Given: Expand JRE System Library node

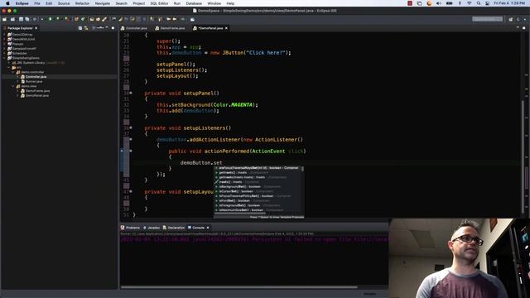Looking at the screenshot, I should point(9,63).
